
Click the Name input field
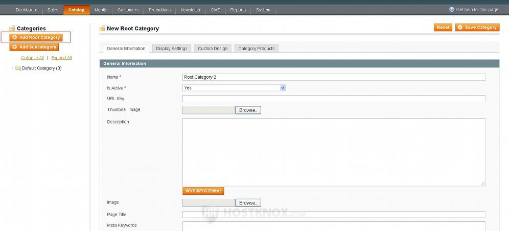[334, 77]
